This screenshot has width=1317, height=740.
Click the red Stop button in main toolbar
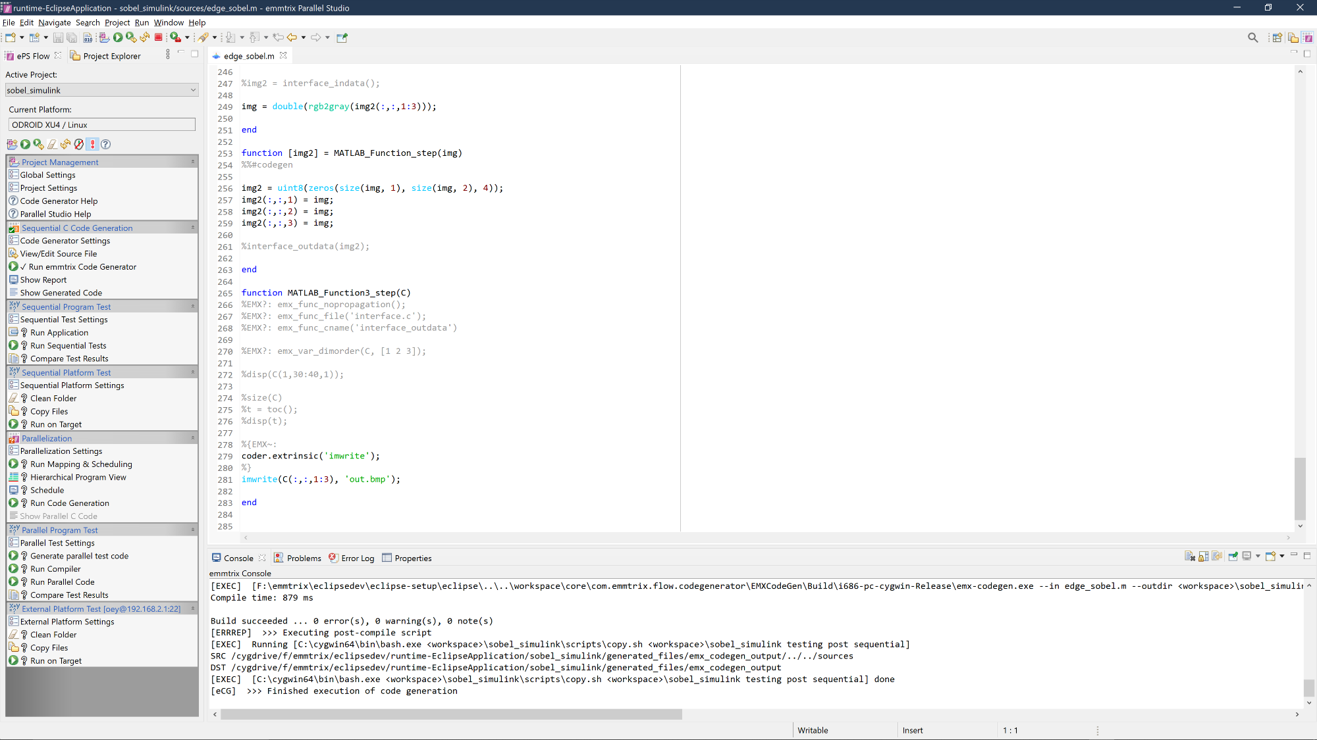point(158,37)
